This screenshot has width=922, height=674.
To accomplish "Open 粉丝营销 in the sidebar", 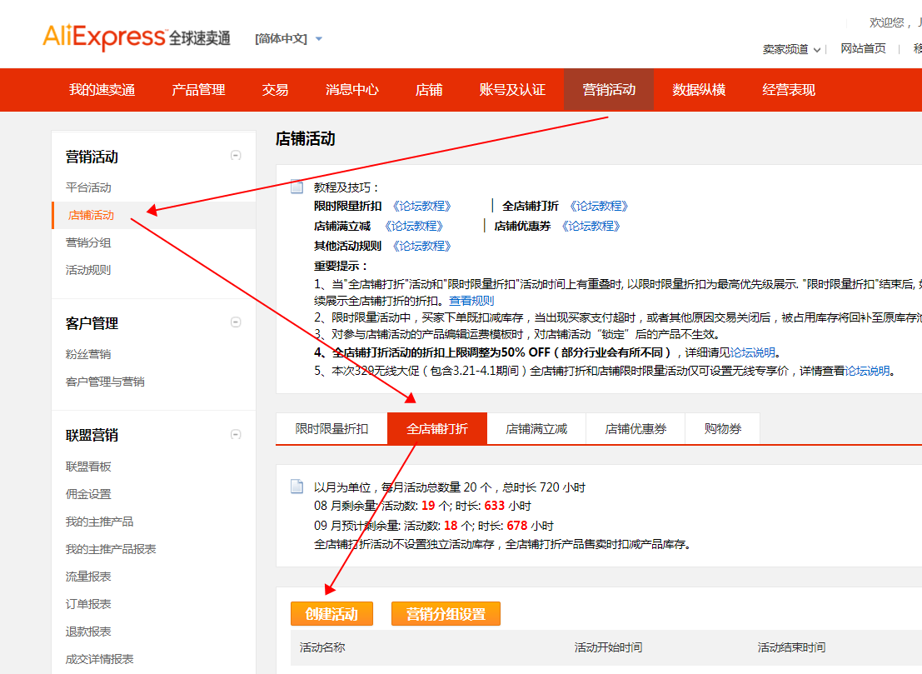I will point(88,354).
